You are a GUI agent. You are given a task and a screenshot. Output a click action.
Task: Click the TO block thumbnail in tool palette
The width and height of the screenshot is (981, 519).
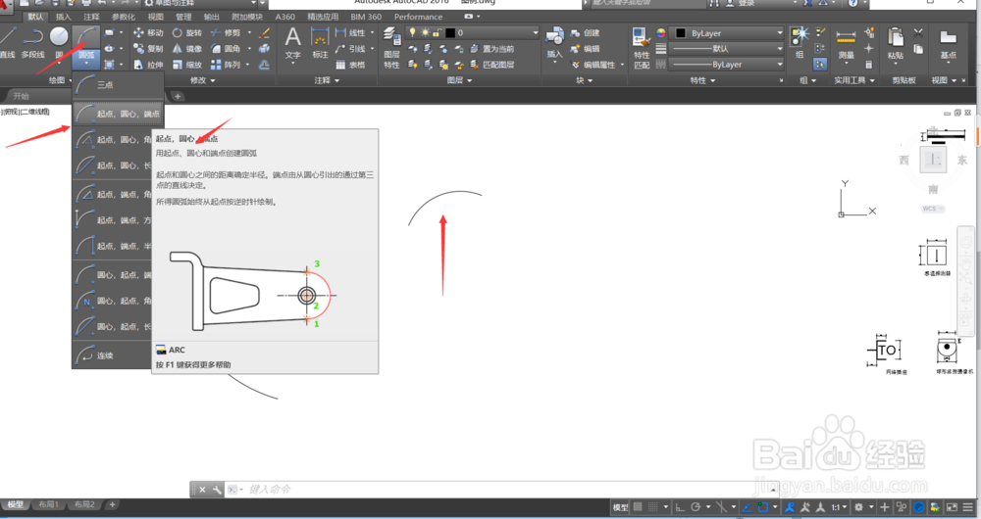click(x=887, y=351)
